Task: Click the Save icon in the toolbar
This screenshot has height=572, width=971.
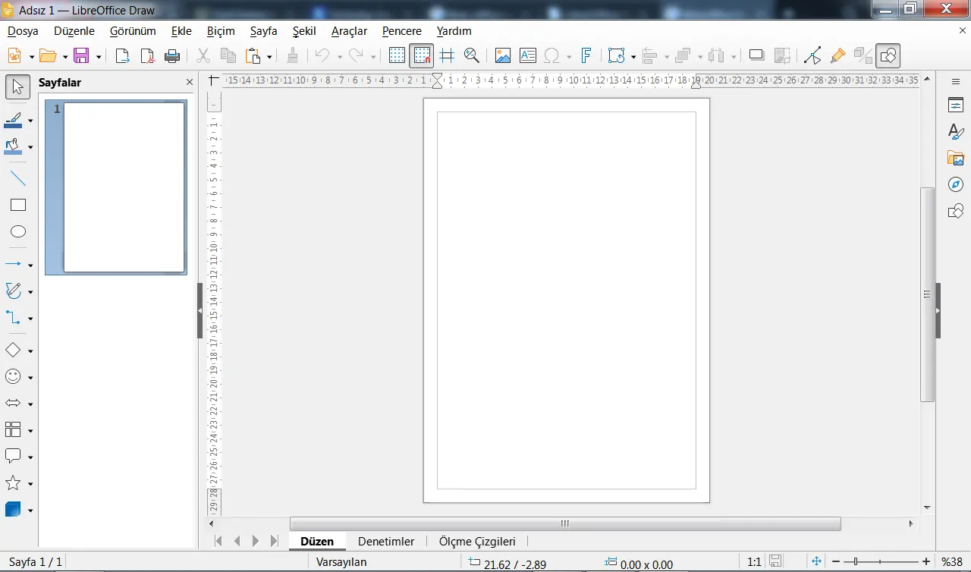Action: 81,55
